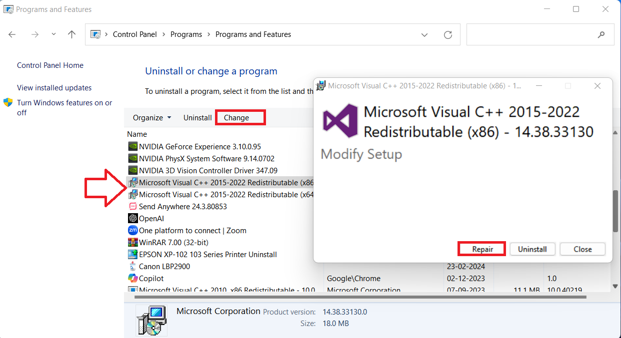Viewport: 621px width, 338px height.
Task: Click the Control Panel icon in the address bar
Action: pyautogui.click(x=95, y=34)
